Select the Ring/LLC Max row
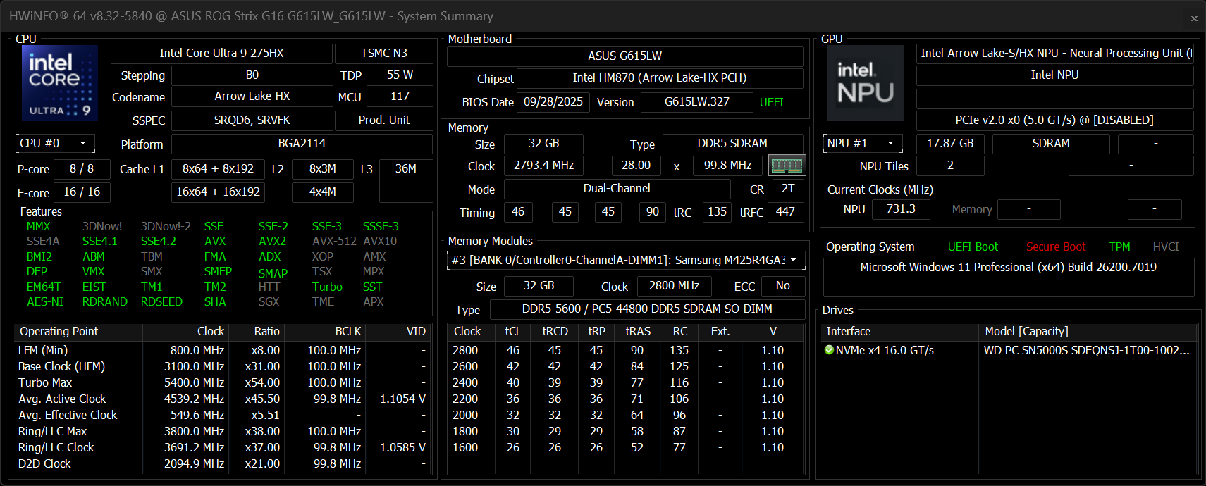 [222, 431]
